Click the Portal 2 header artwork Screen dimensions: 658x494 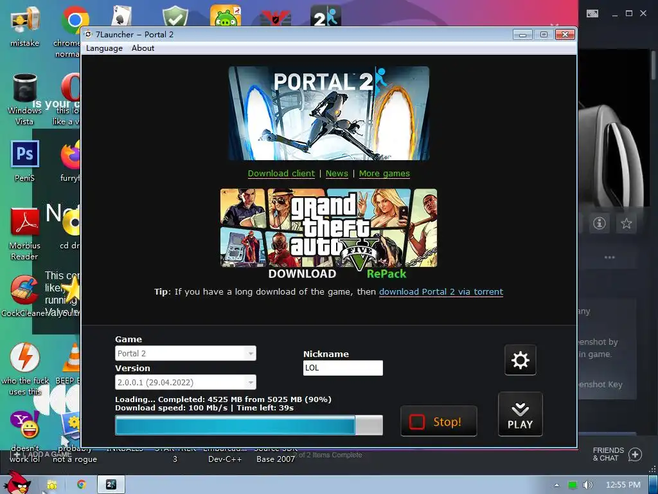pos(329,113)
